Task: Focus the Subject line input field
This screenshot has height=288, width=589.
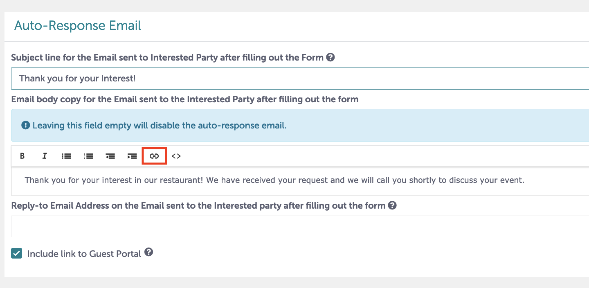Action: (x=300, y=79)
